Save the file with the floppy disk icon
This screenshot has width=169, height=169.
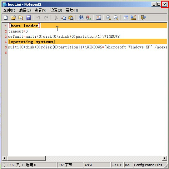tap(28, 17)
